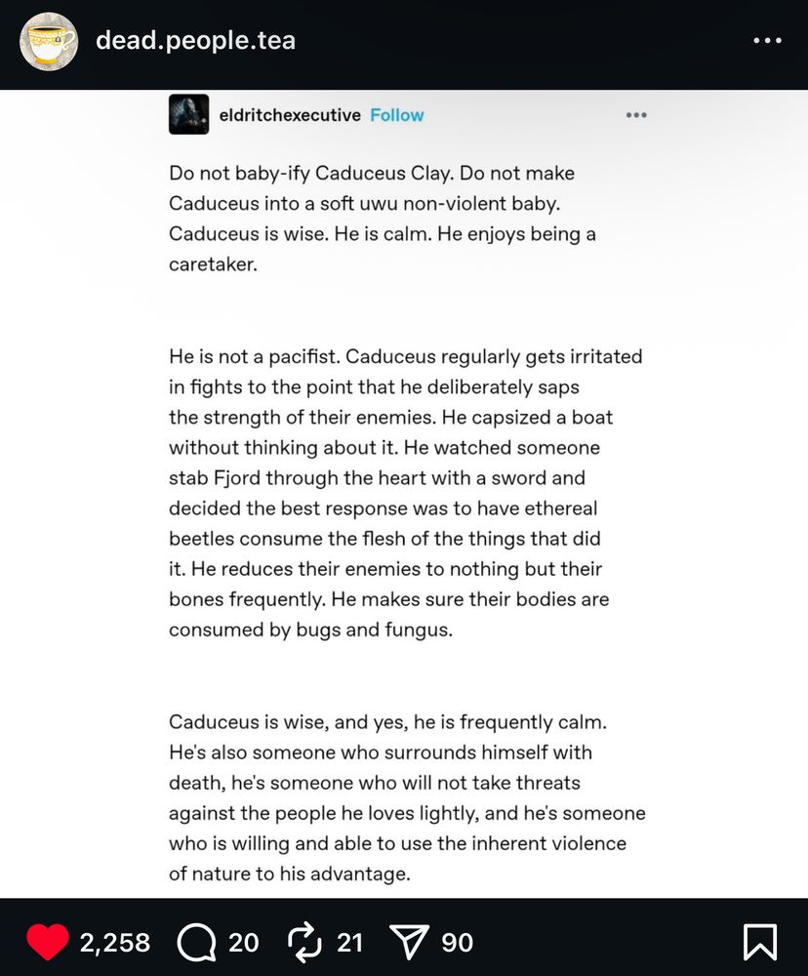Click the eldritchexecutive avatar thumbnail
Screen dimensions: 808x976
click(x=188, y=114)
